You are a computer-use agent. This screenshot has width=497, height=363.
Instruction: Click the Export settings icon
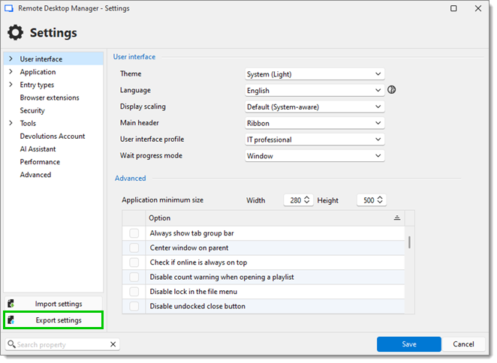pyautogui.click(x=11, y=322)
